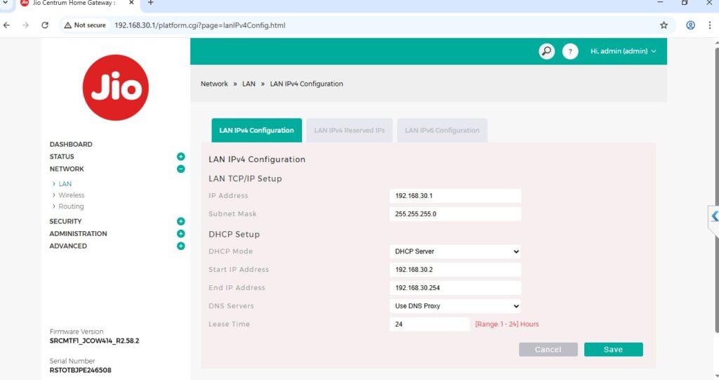
Task: Click the Subnet Mask input field
Action: coord(455,214)
